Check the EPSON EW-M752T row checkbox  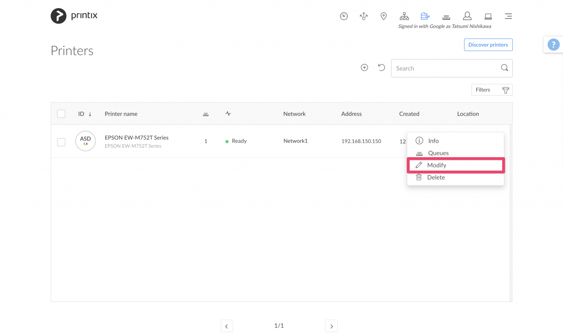(x=61, y=142)
